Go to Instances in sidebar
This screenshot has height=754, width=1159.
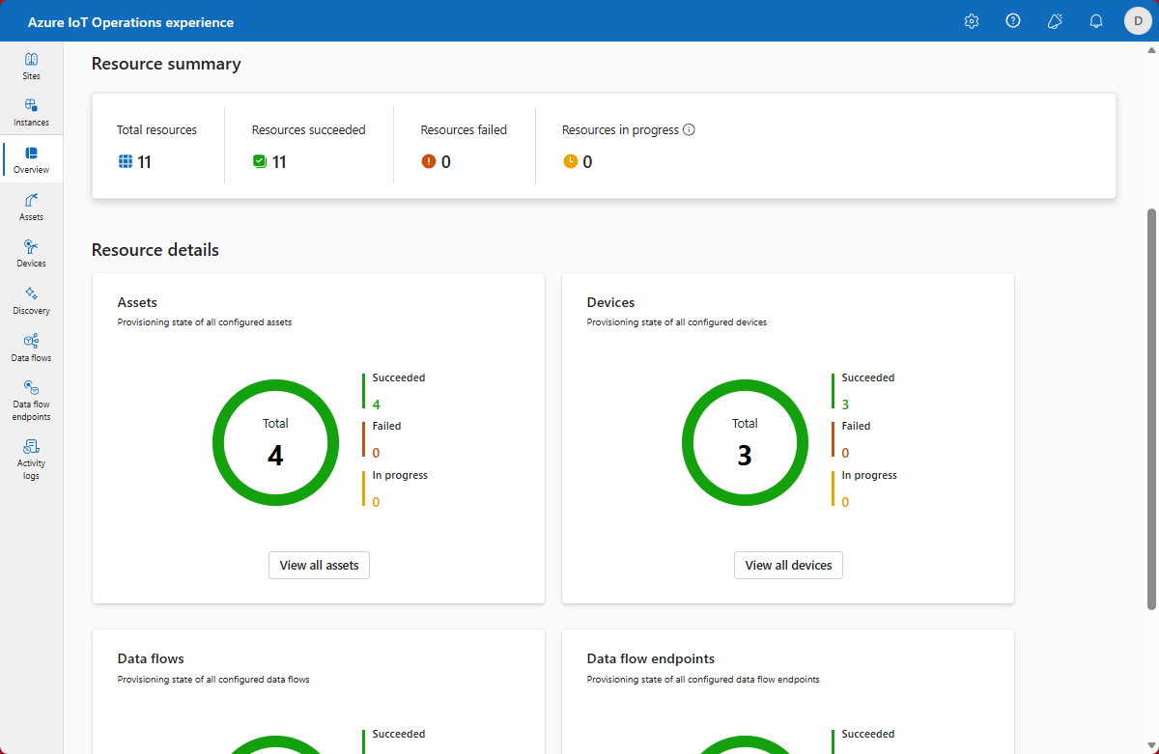(31, 112)
